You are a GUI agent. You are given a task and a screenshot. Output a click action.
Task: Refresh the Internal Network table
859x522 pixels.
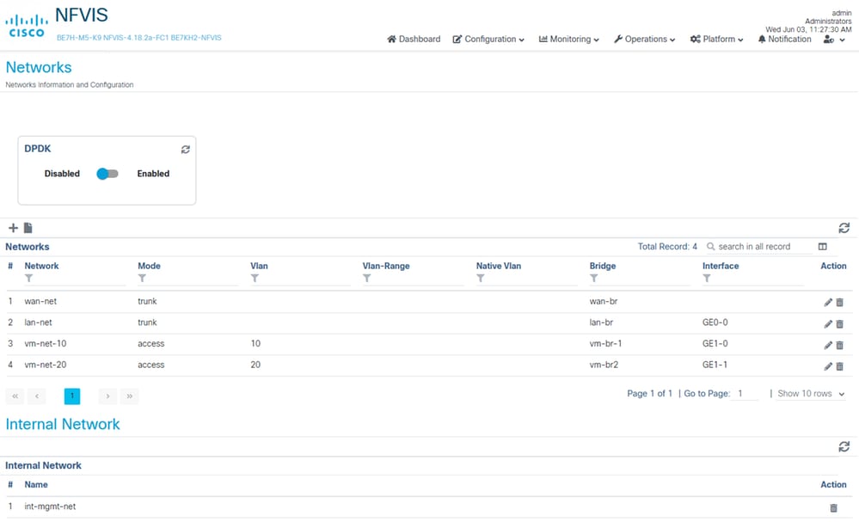[x=844, y=447]
